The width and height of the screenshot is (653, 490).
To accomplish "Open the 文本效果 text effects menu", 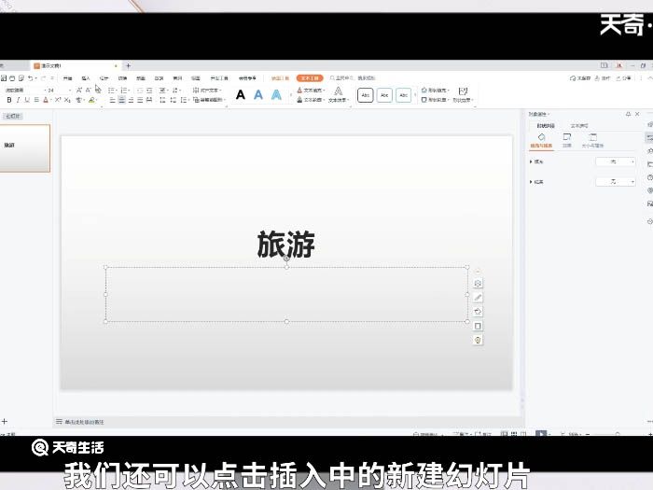I will tap(338, 95).
